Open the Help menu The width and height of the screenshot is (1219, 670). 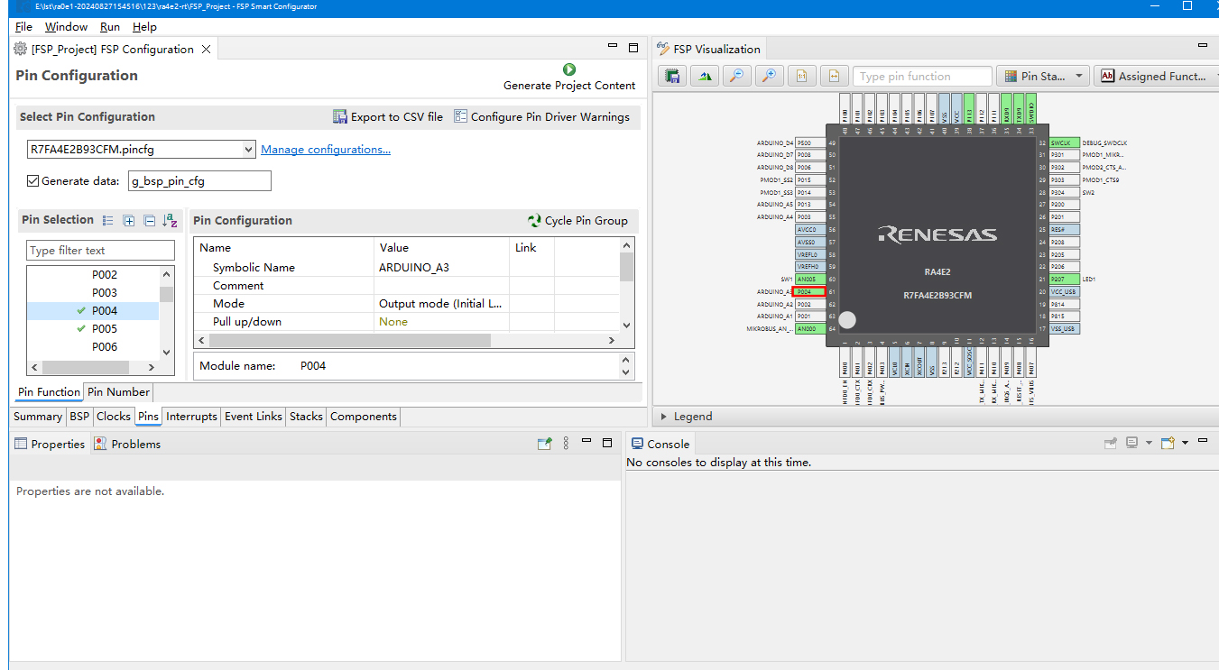point(144,27)
